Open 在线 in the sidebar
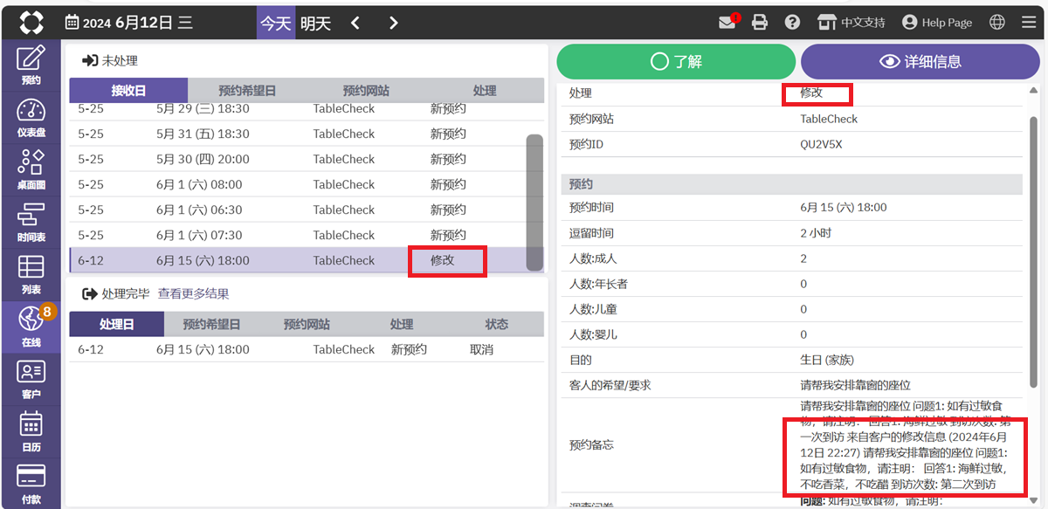The width and height of the screenshot is (1048, 509). [x=31, y=327]
